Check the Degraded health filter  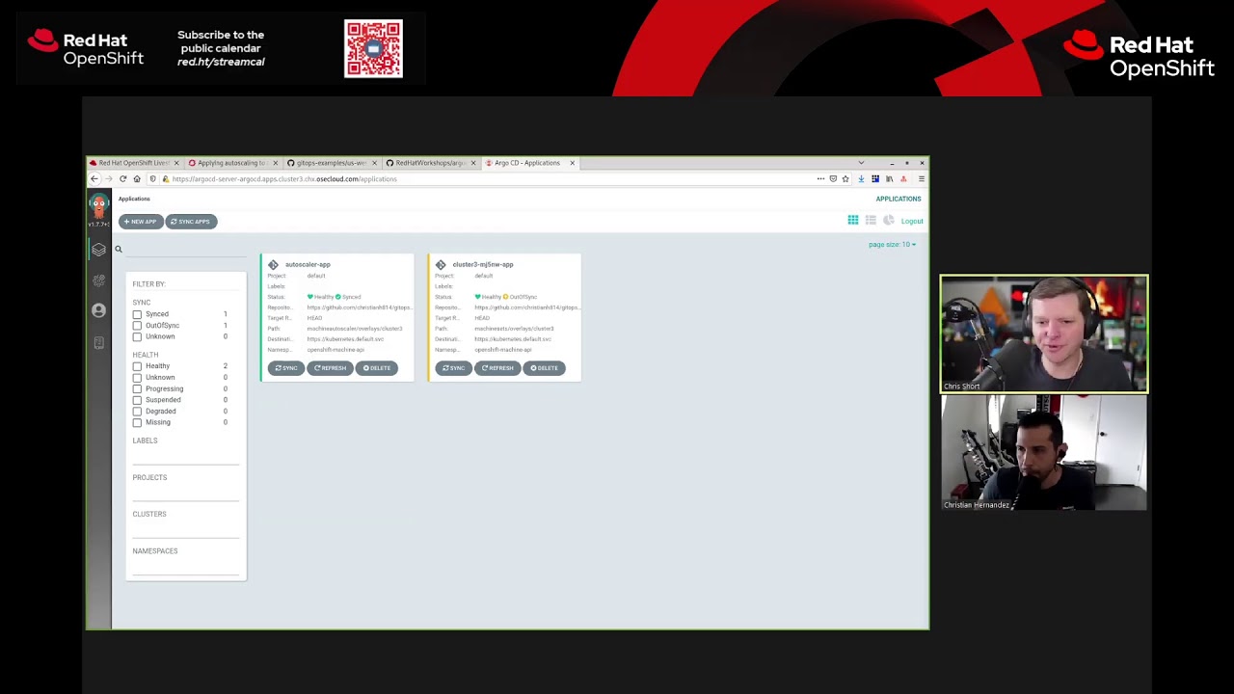pyautogui.click(x=137, y=412)
